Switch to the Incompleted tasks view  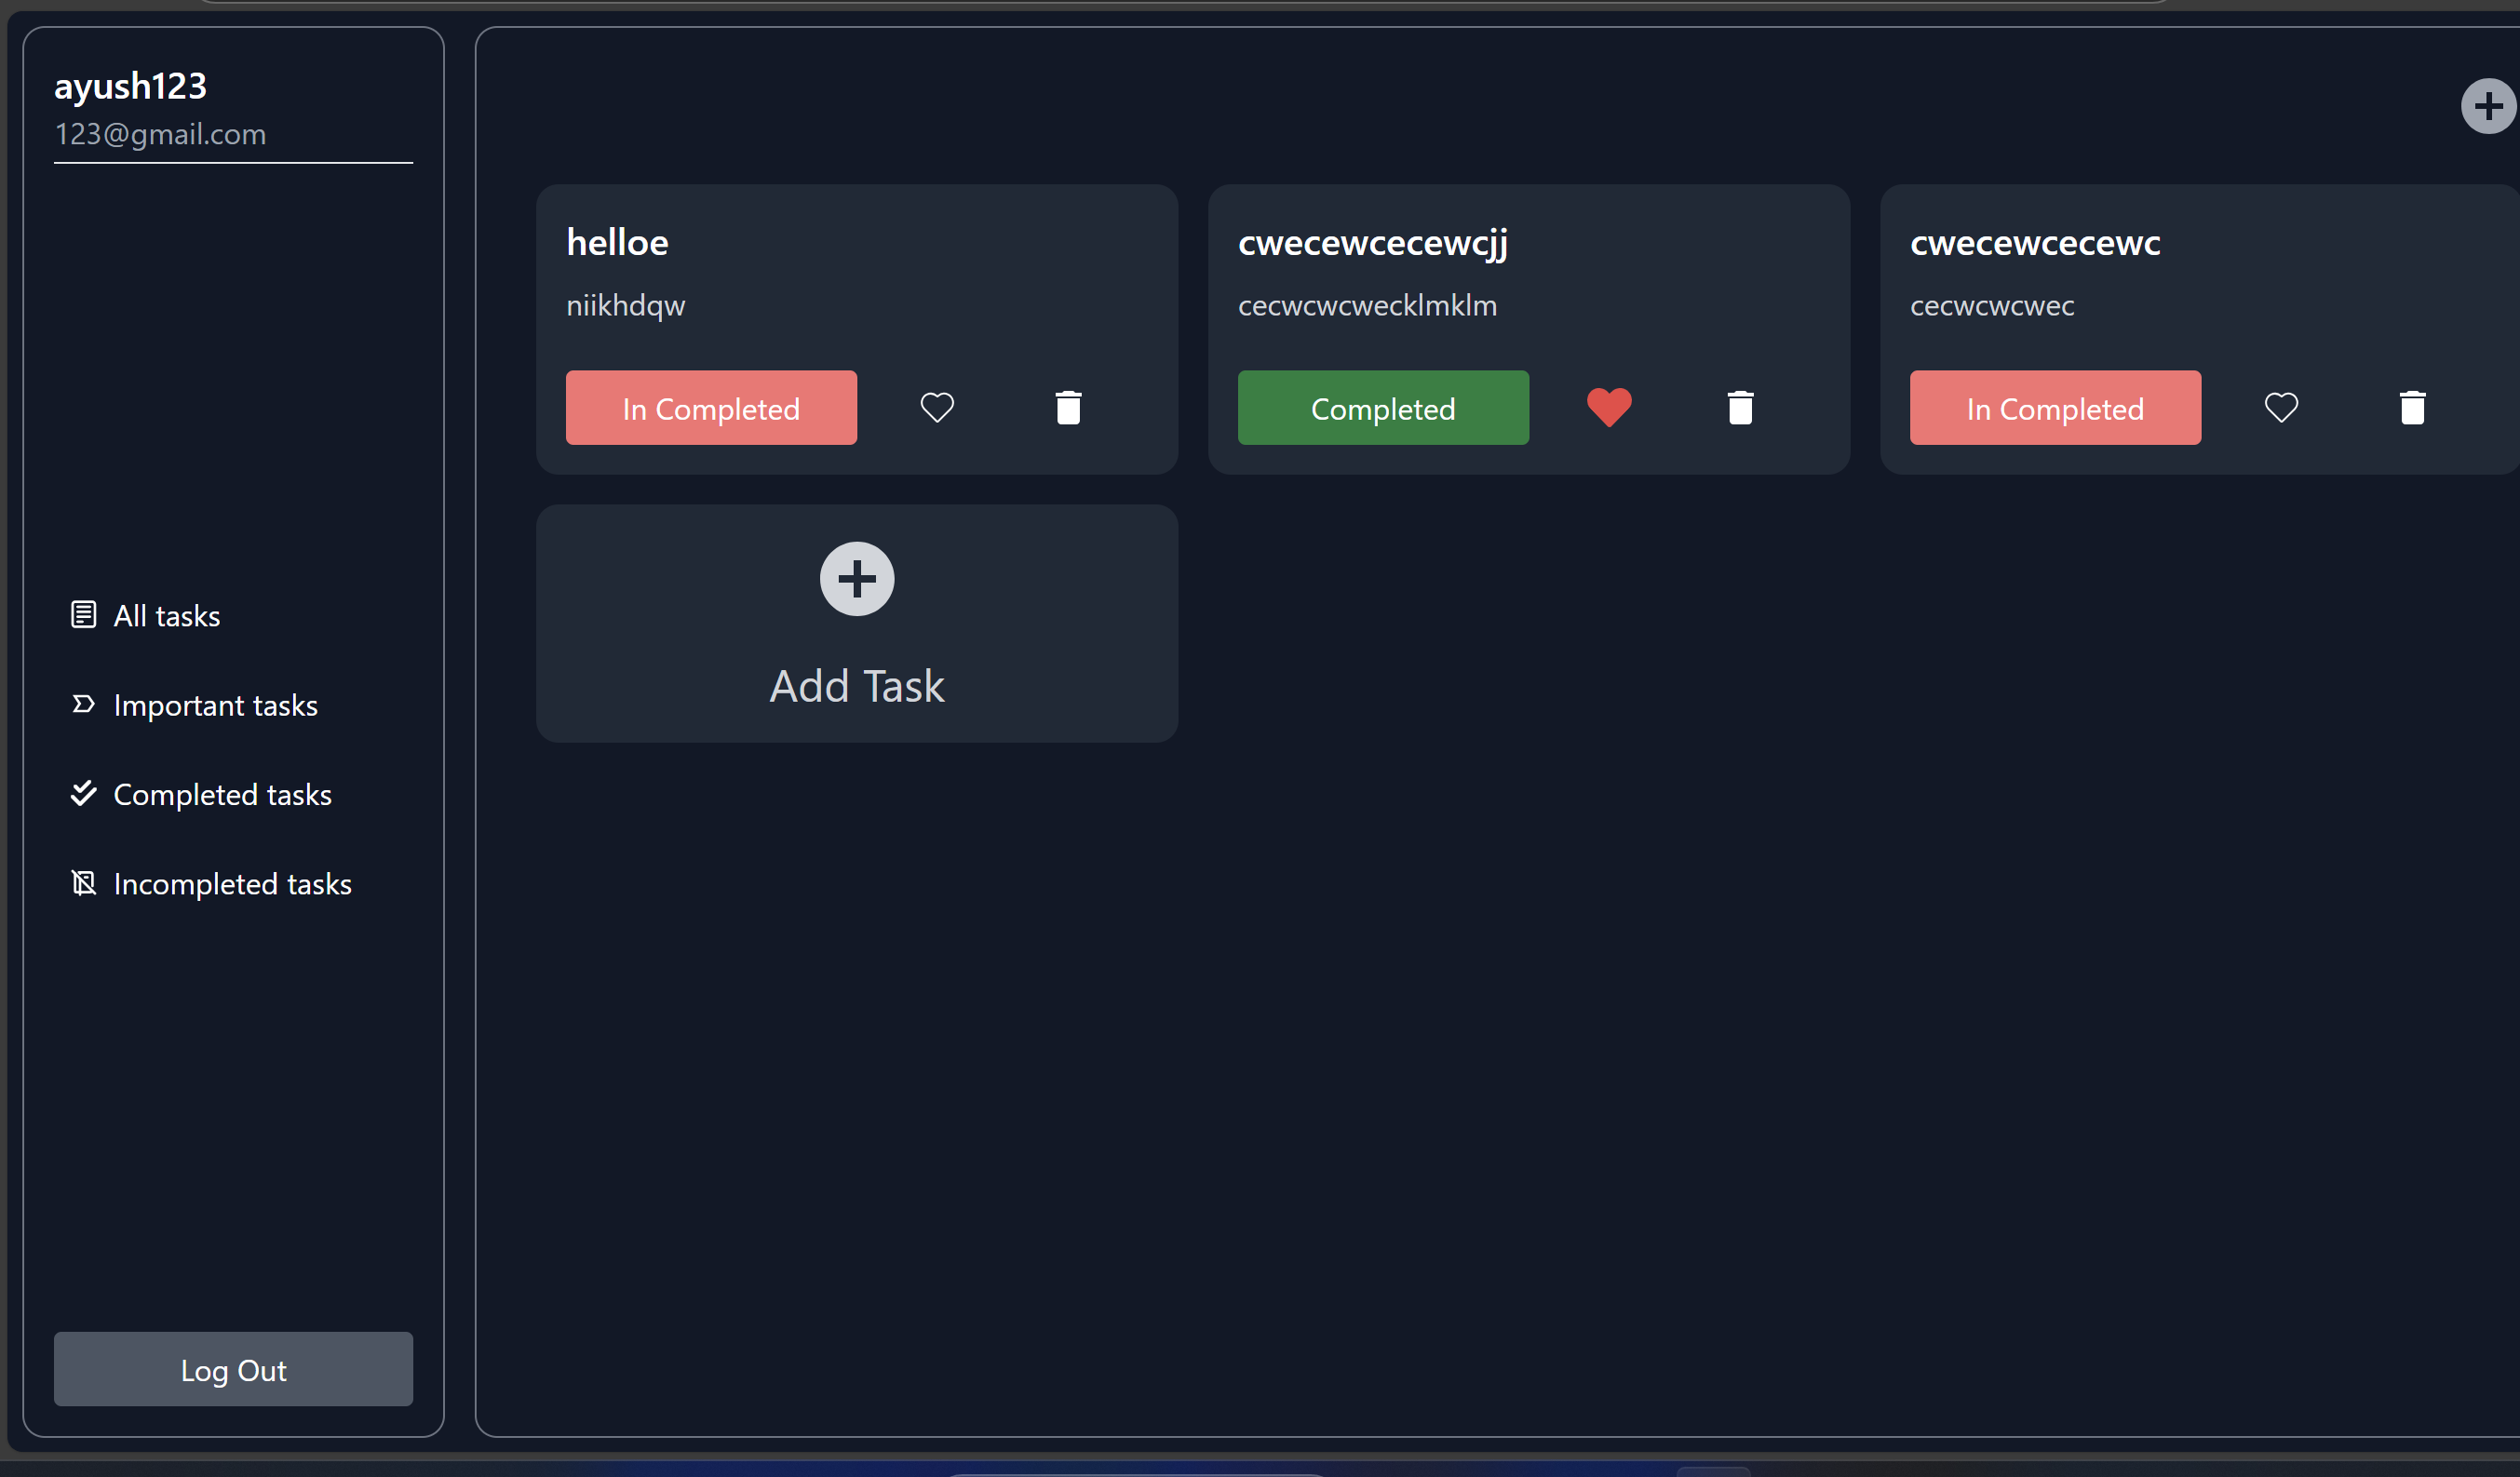pyautogui.click(x=232, y=882)
